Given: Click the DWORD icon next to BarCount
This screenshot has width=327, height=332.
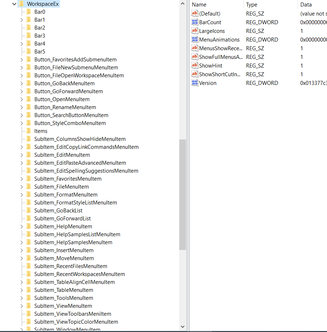Looking at the screenshot, I should point(194,22).
